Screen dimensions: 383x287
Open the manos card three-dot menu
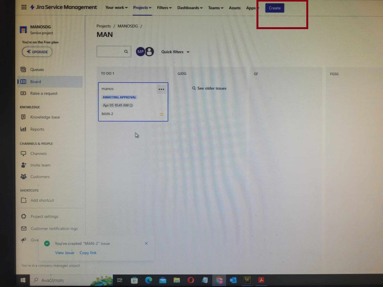161,89
